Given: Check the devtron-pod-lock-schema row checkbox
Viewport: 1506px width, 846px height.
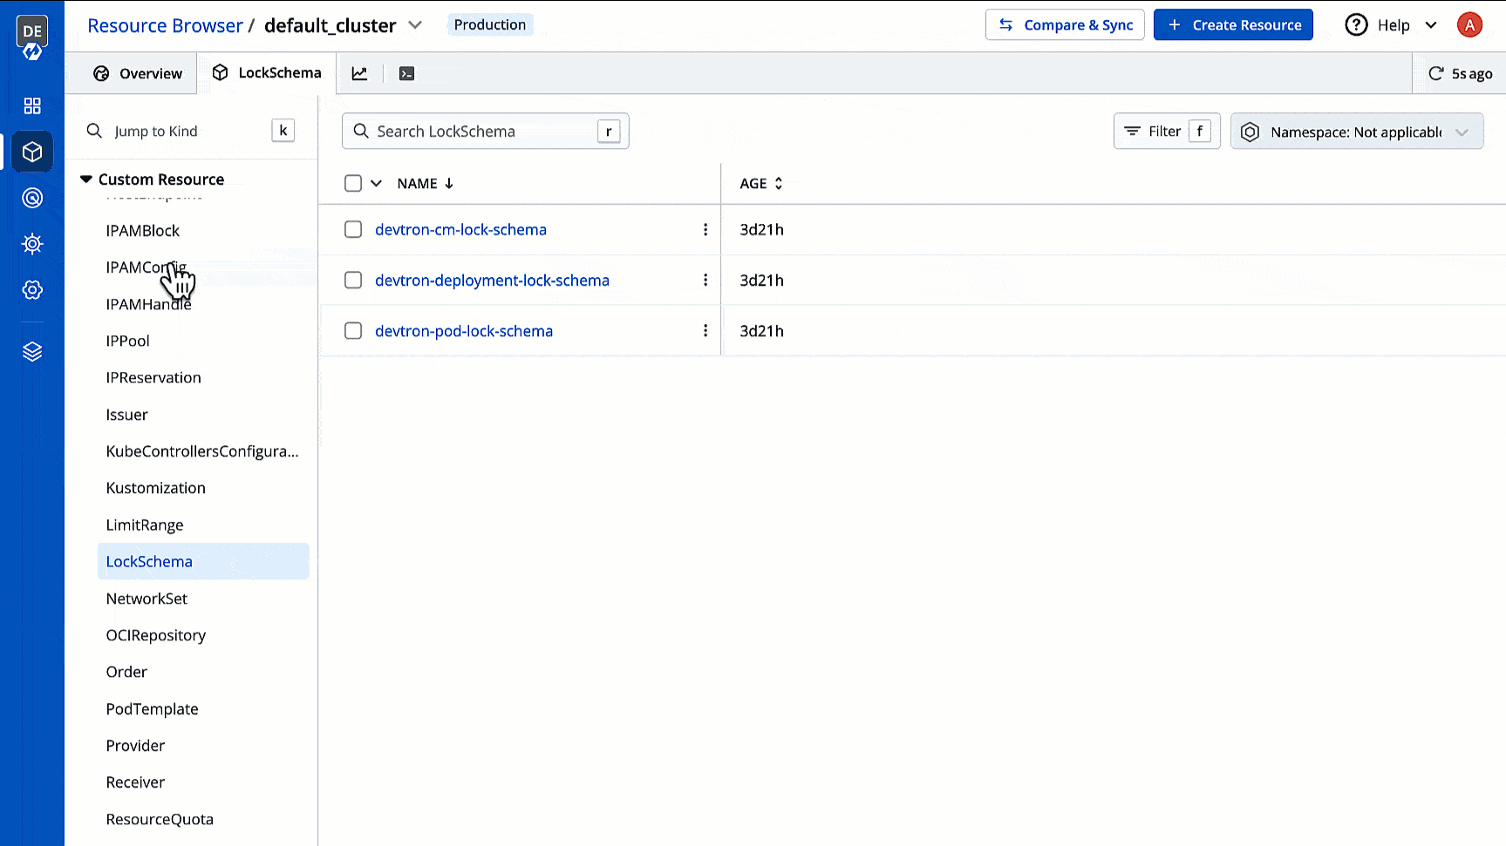Looking at the screenshot, I should tap(353, 331).
